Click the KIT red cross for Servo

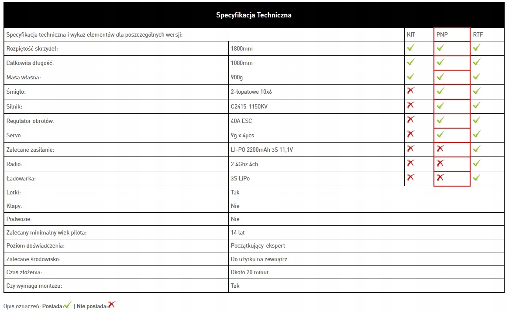tap(410, 134)
